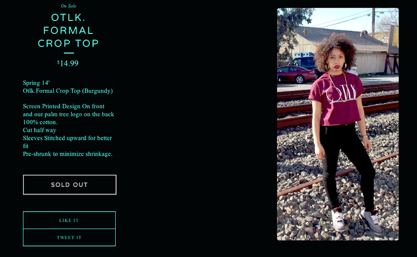Click the On Sale label above the title
The width and height of the screenshot is (417, 257).
[69, 6]
